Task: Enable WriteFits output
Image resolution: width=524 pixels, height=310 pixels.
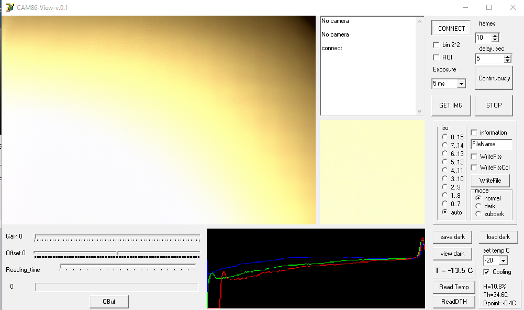Action: pos(474,157)
